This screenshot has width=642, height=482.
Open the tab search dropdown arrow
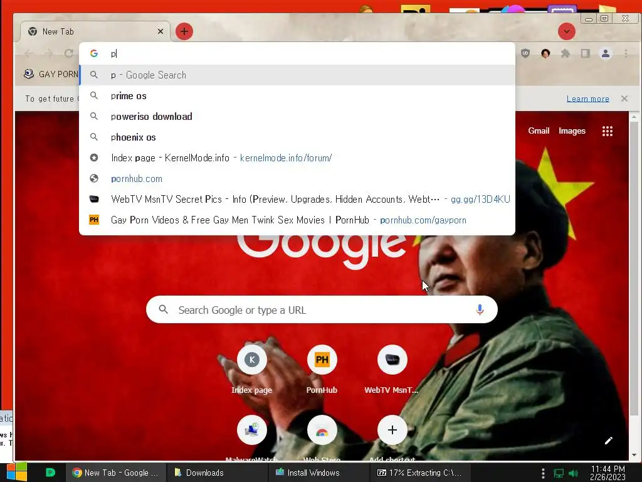click(x=566, y=31)
